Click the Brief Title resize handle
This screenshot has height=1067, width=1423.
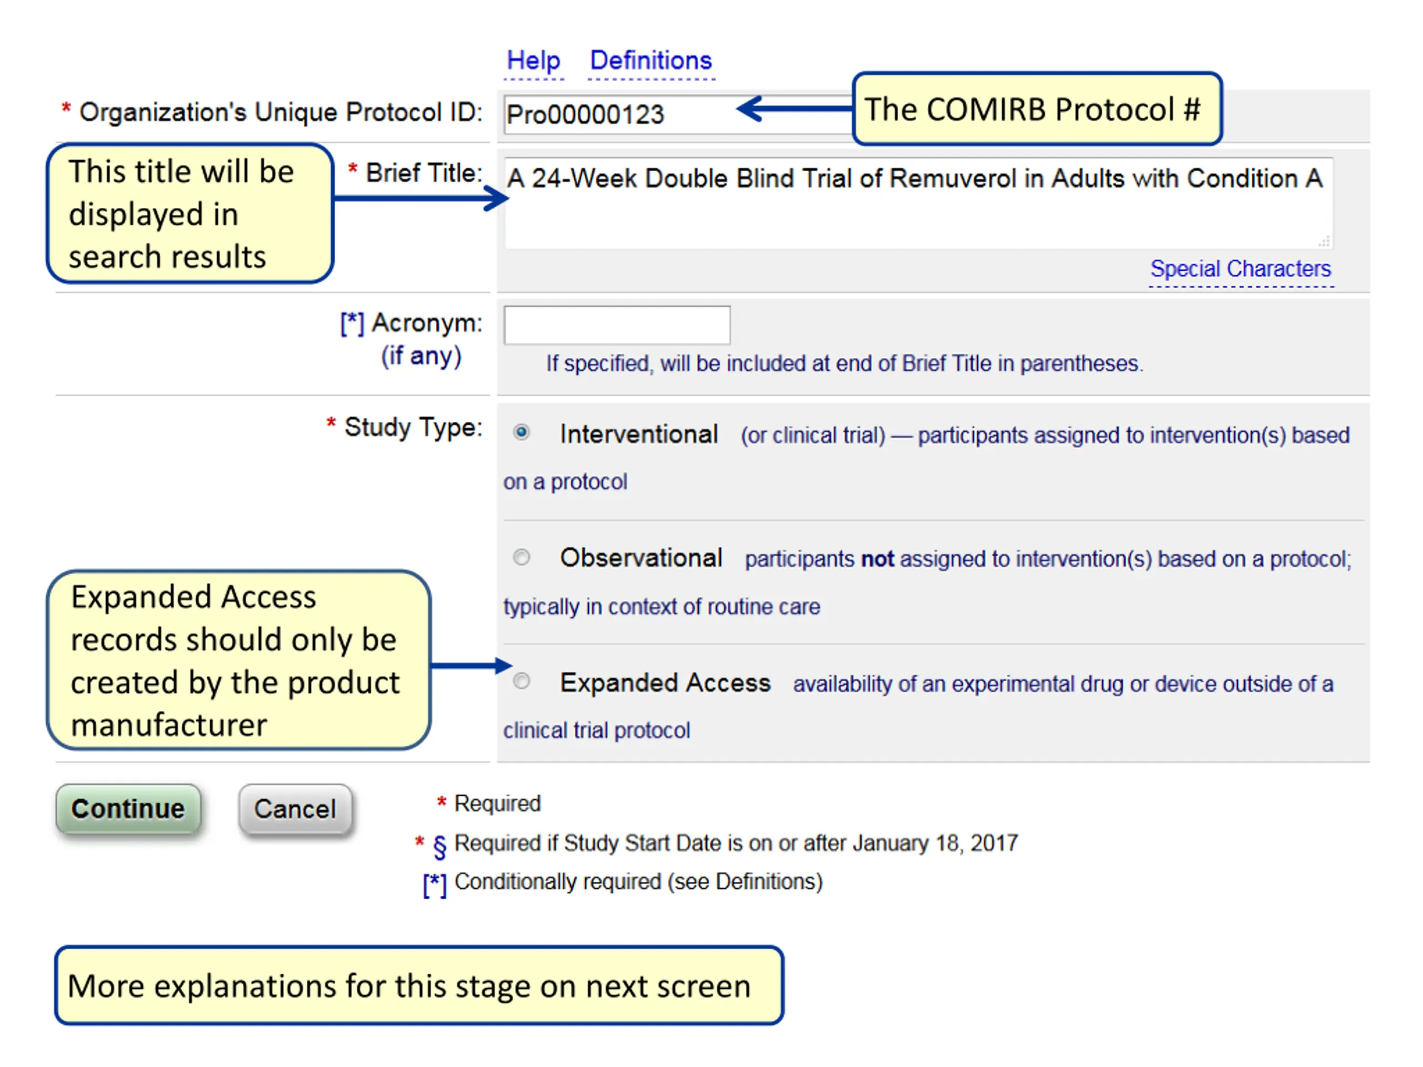click(x=1325, y=242)
